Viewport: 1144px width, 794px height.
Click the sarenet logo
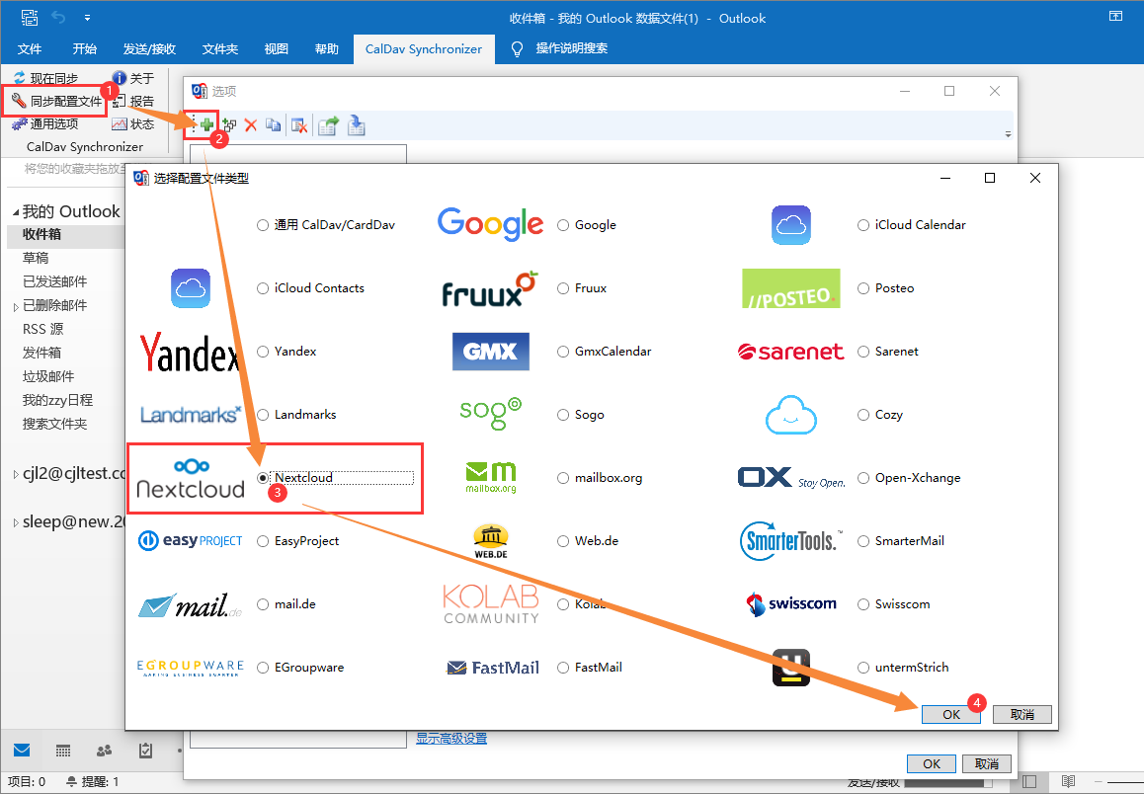click(x=791, y=353)
